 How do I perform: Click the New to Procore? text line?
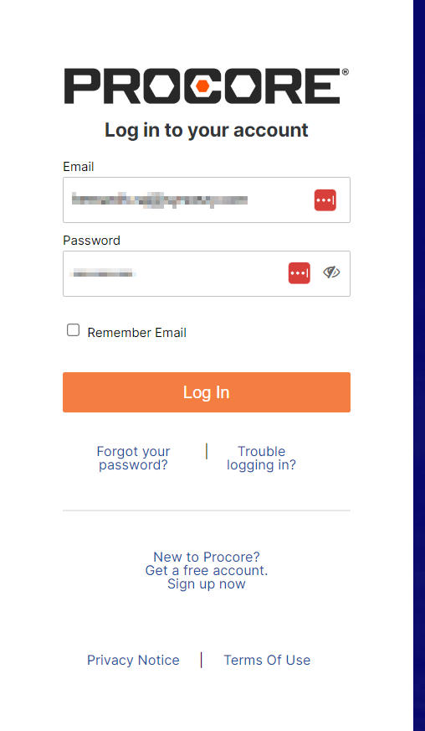(206, 557)
